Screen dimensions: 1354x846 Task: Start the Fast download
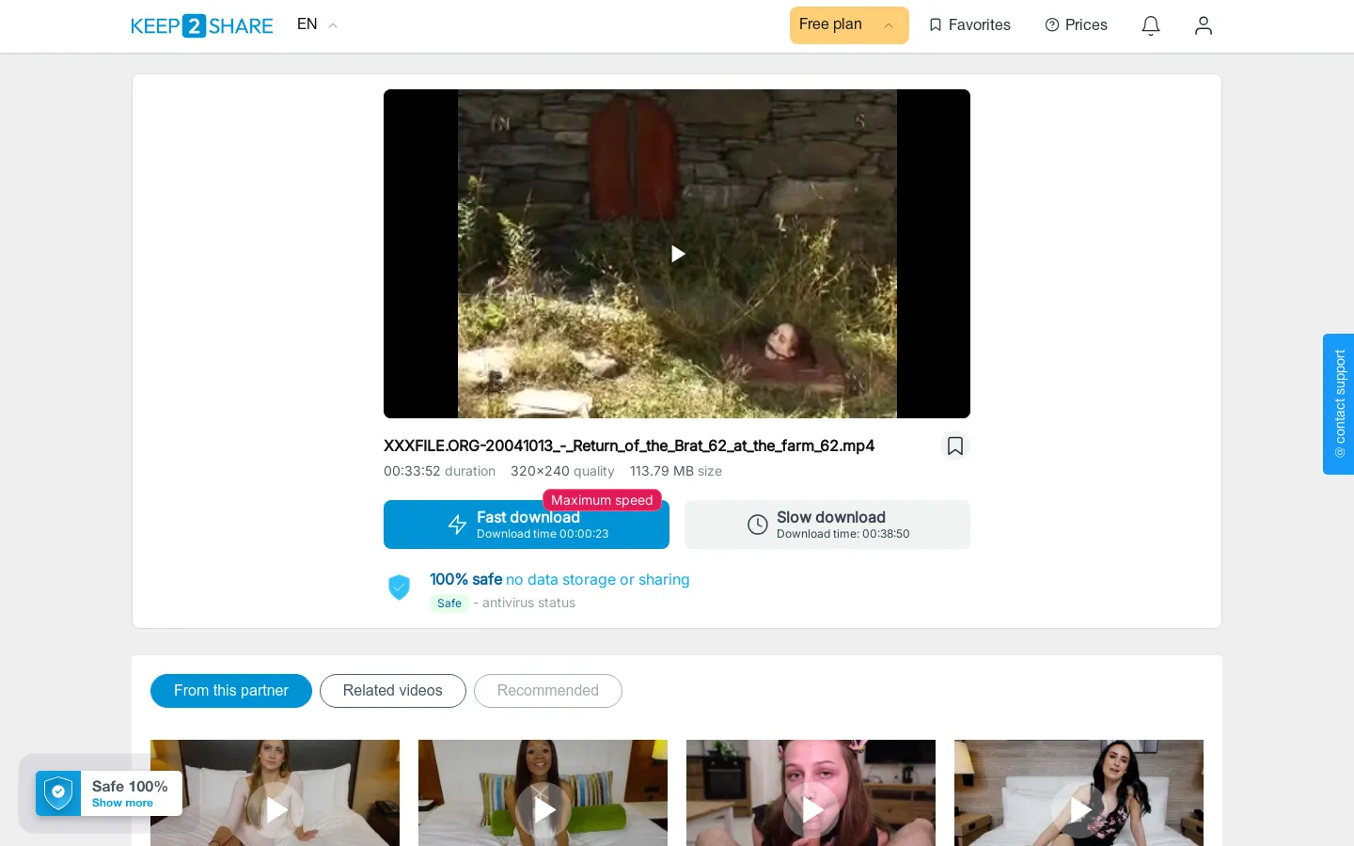pos(527,525)
